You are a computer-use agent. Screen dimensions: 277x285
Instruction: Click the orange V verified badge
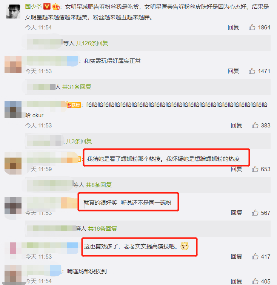click(x=47, y=7)
